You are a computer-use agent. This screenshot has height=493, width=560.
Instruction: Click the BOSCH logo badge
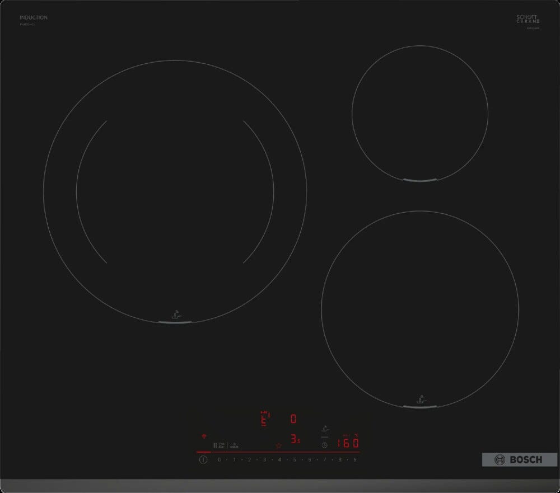519,459
